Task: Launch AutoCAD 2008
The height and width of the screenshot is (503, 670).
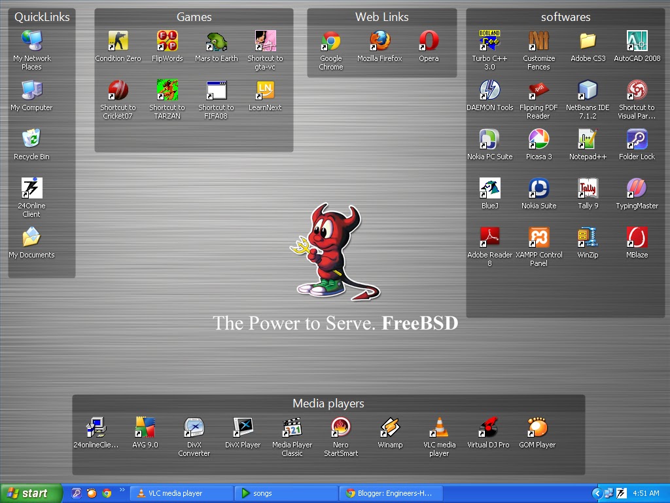Action: [637, 47]
